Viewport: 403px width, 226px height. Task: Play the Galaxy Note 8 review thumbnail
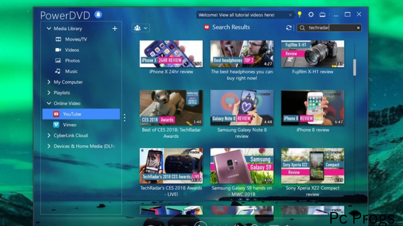point(242,108)
